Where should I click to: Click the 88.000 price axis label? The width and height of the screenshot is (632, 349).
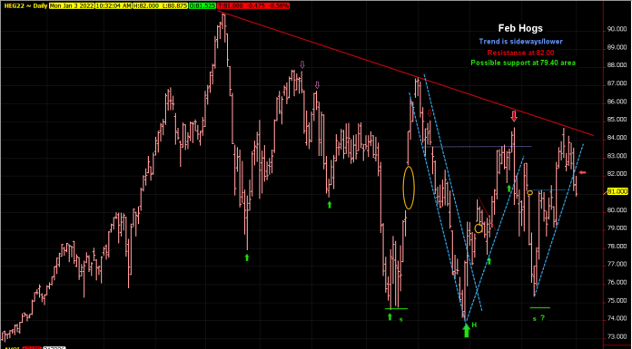click(617, 65)
